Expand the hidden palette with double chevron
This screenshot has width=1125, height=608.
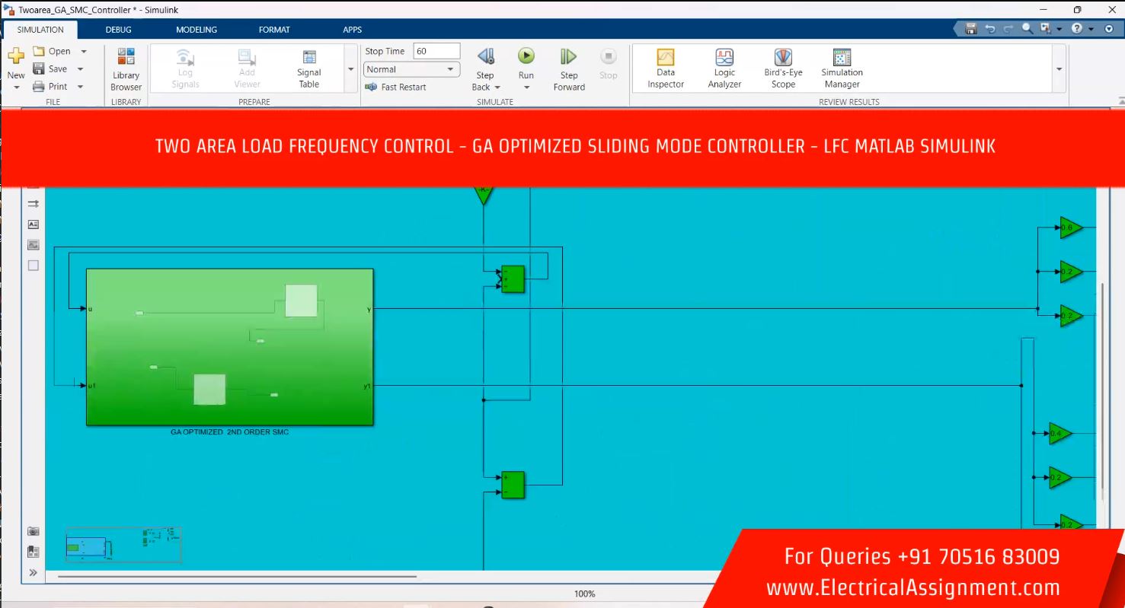(x=33, y=572)
